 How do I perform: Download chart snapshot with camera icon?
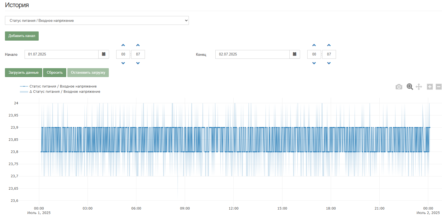[399, 87]
